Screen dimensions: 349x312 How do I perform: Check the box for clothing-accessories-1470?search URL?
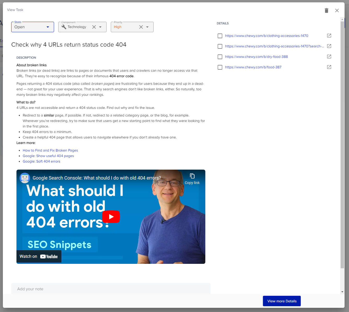[220, 46]
